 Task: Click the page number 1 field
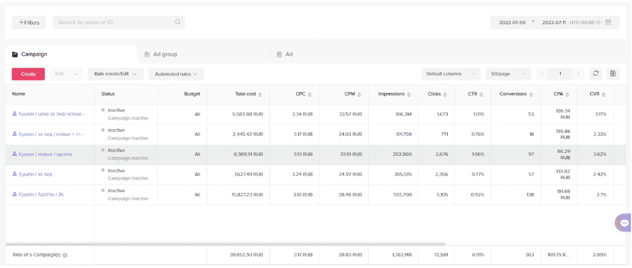tap(560, 74)
